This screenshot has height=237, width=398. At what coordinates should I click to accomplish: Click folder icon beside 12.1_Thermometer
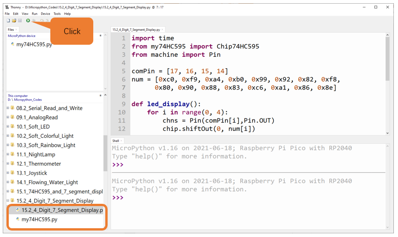pyautogui.click(x=12, y=164)
